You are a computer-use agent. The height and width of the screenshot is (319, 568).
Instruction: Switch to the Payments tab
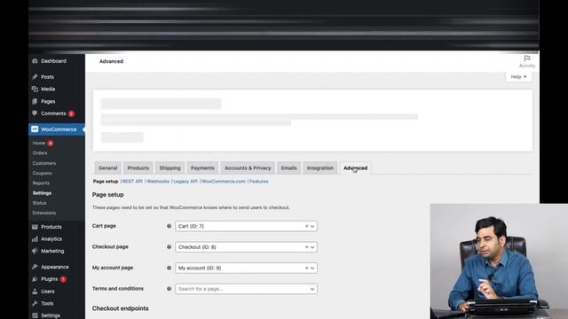[x=202, y=168]
